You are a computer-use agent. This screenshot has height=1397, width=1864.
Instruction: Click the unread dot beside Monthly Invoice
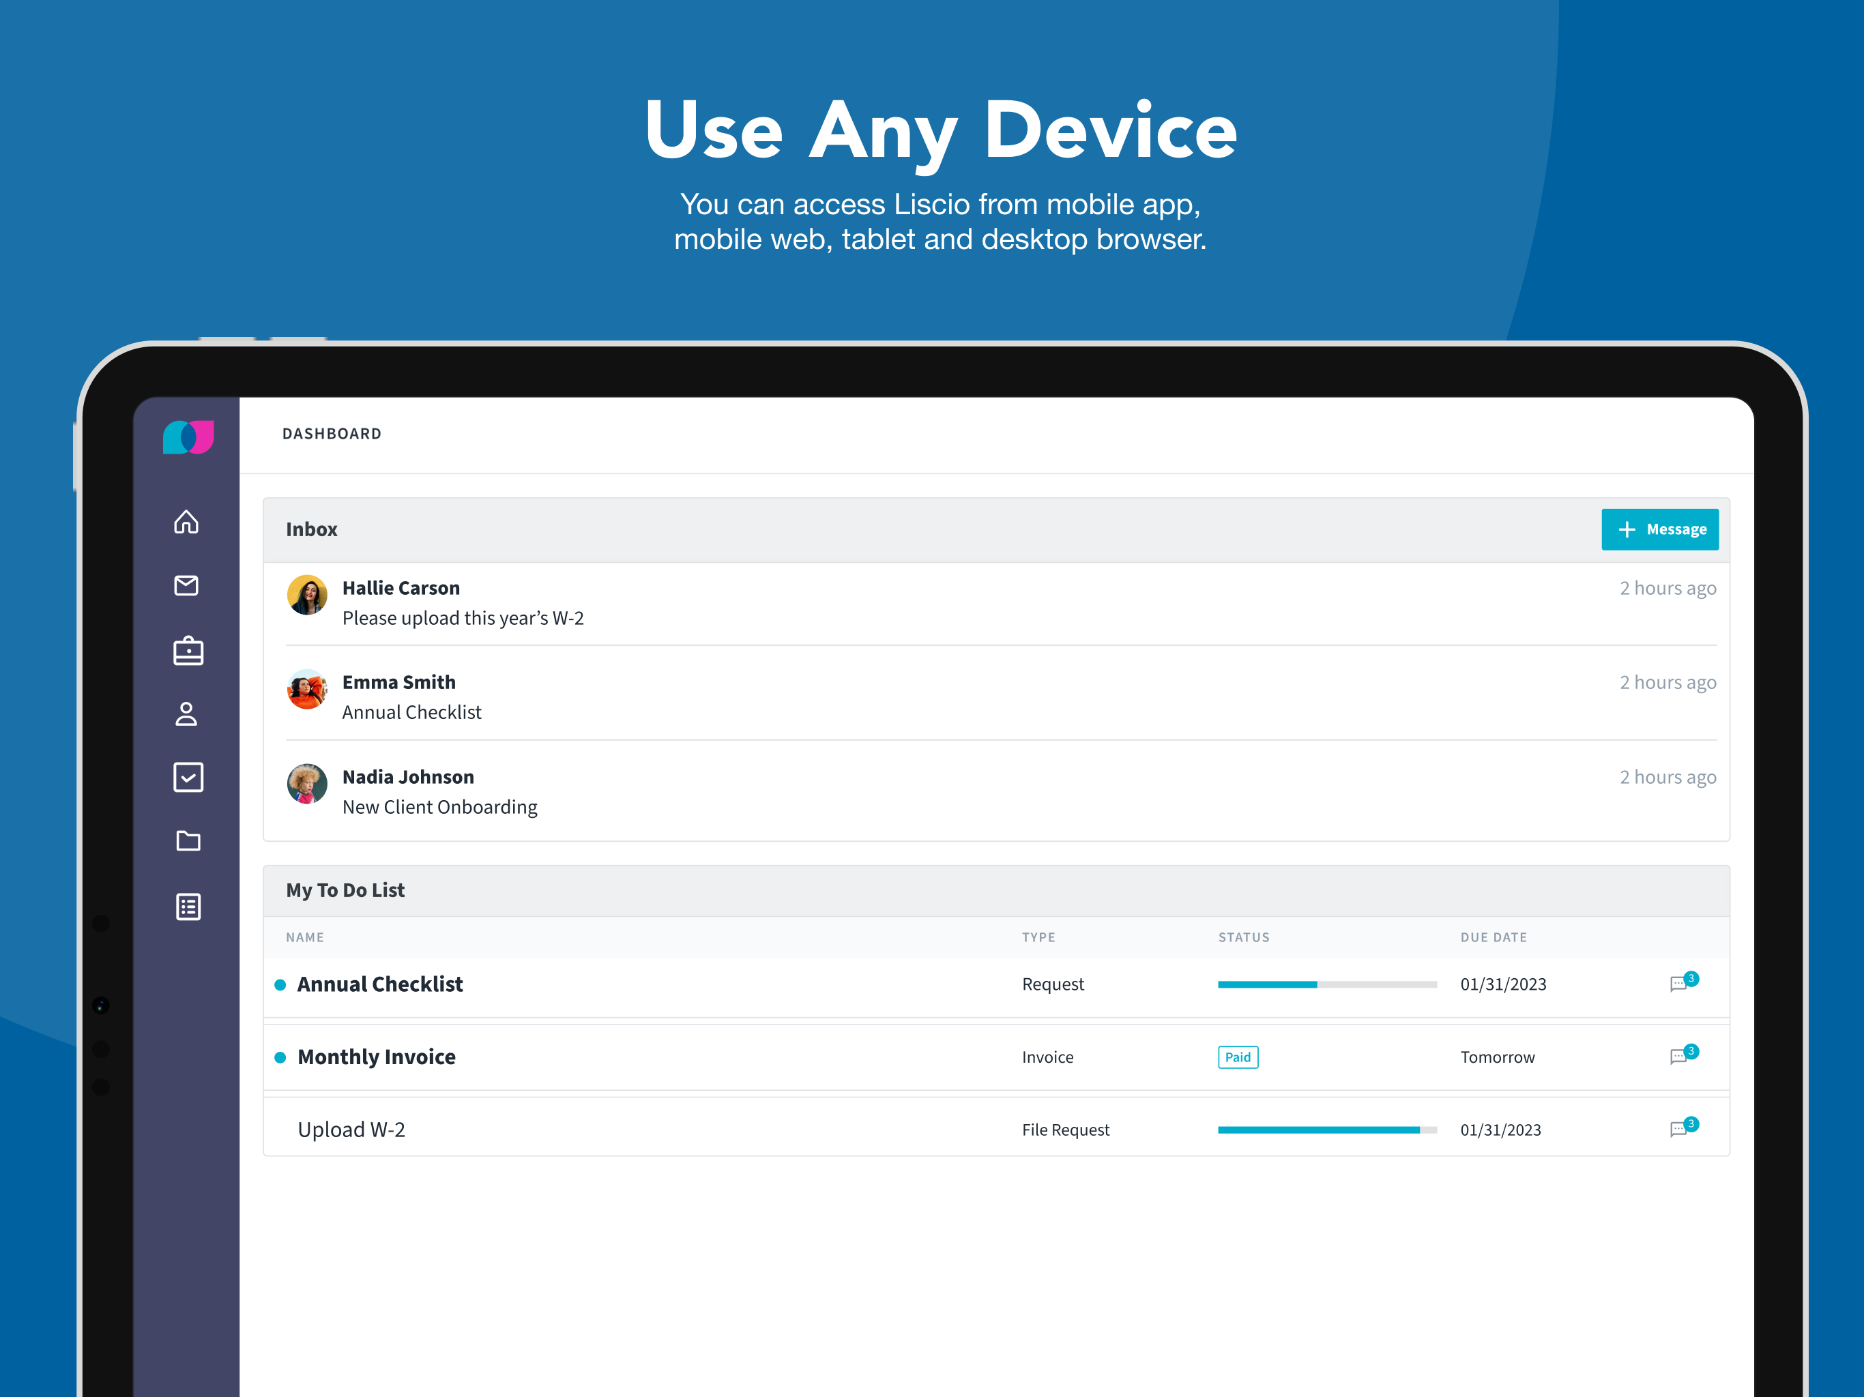click(x=280, y=1057)
